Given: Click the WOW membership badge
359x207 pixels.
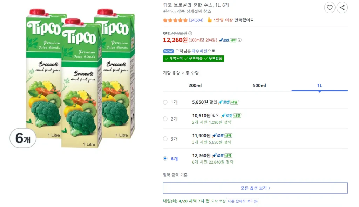Looking at the screenshot, I should point(169,51).
